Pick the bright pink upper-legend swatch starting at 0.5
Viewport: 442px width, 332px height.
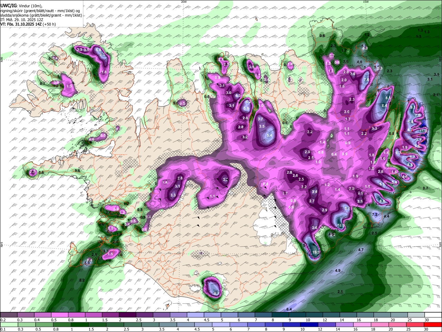pos(60,315)
